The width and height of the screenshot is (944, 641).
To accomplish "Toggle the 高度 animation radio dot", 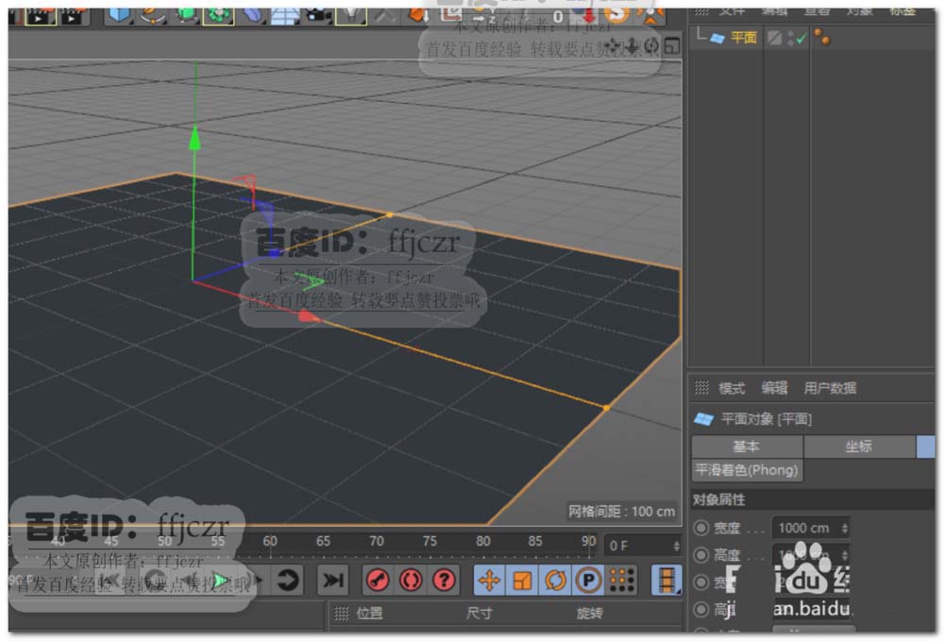I will [701, 555].
